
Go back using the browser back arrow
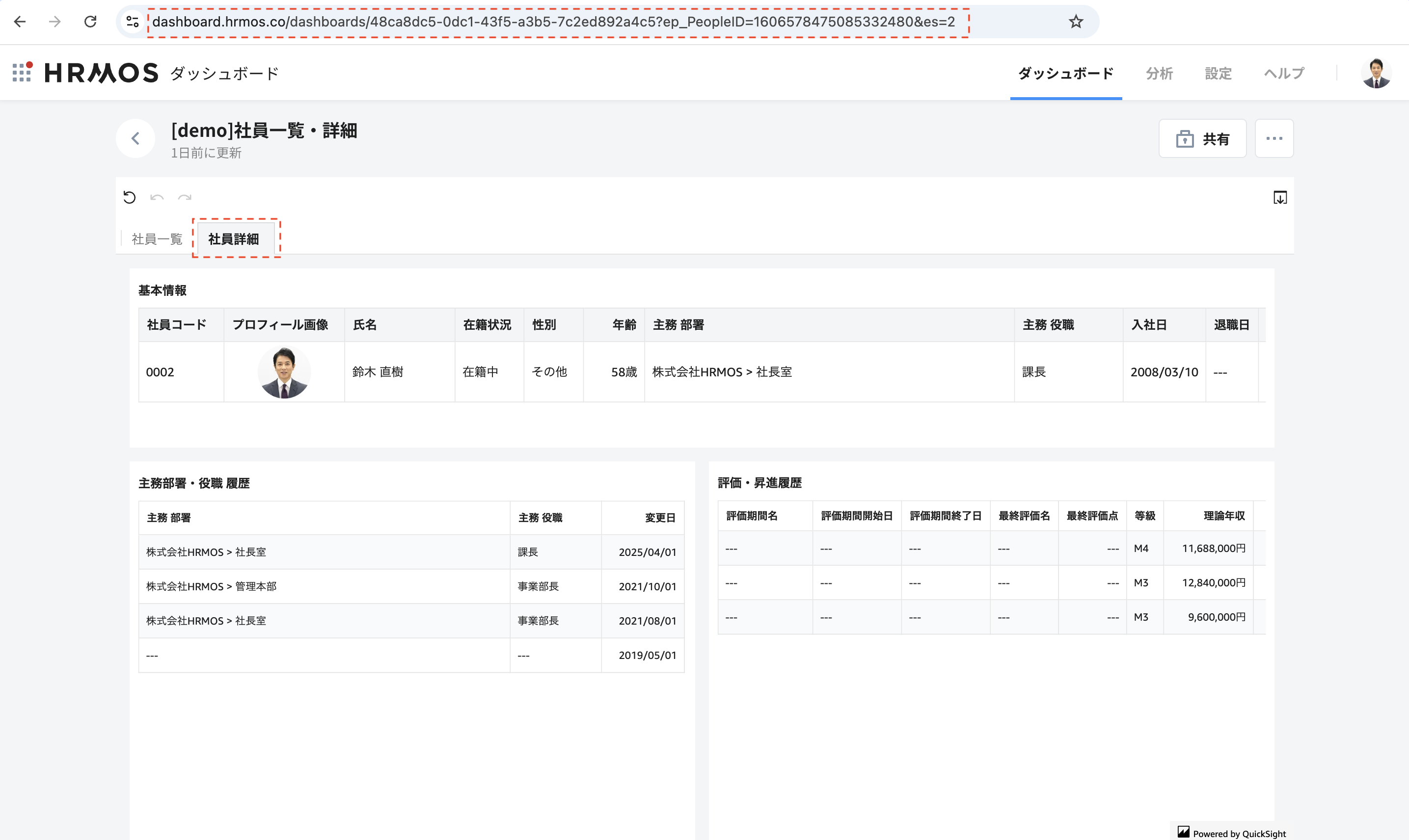coord(21,22)
